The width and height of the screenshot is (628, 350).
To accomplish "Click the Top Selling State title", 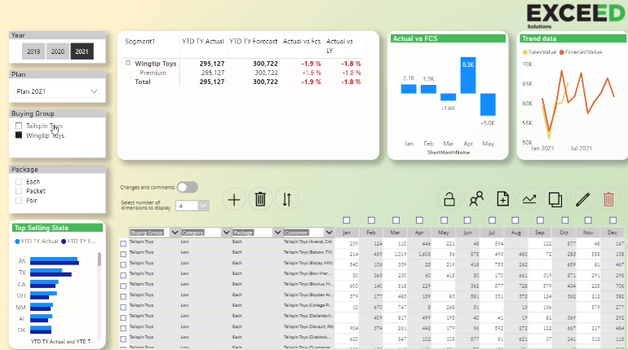I will 42,228.
